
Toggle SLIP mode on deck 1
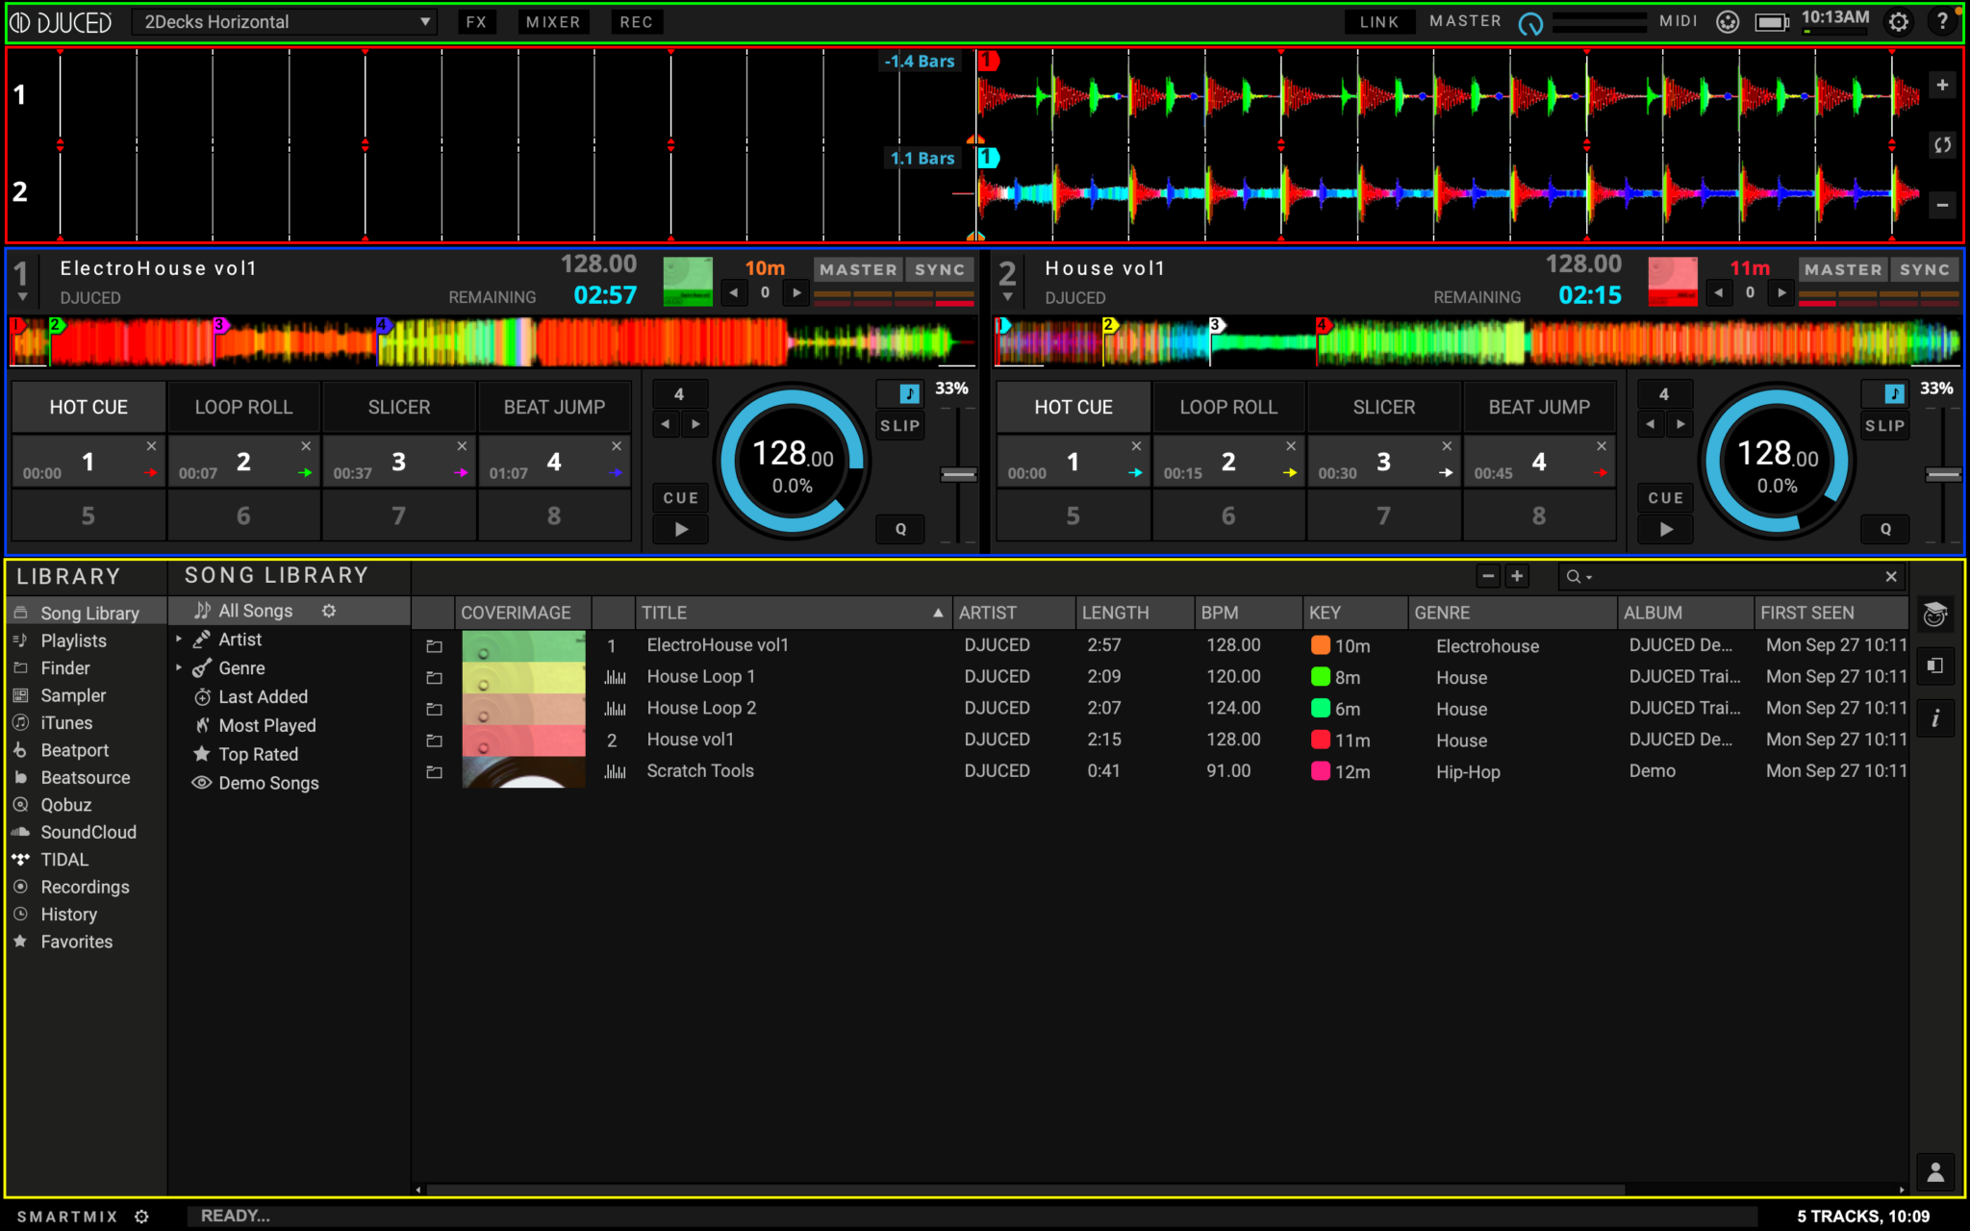point(899,425)
